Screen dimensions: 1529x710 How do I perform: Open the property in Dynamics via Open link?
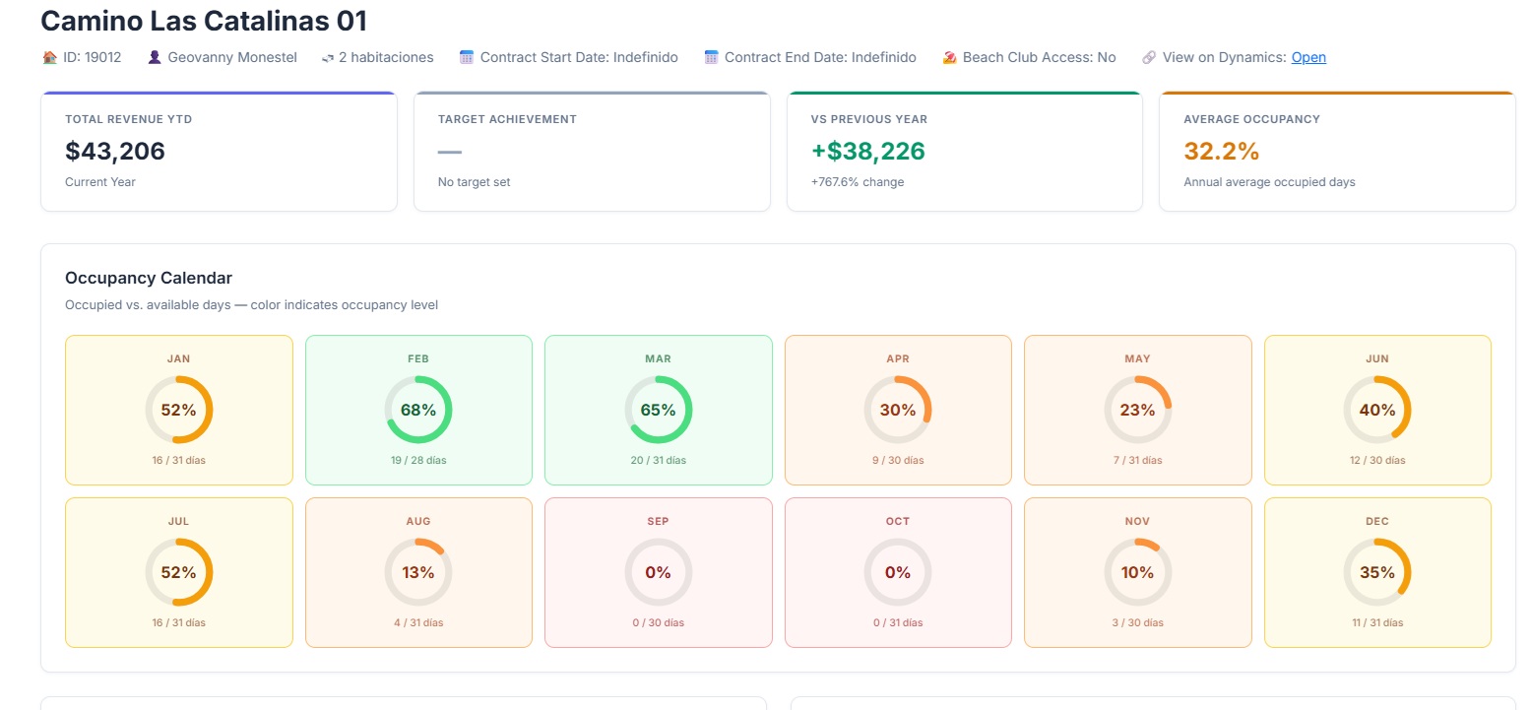1308,58
